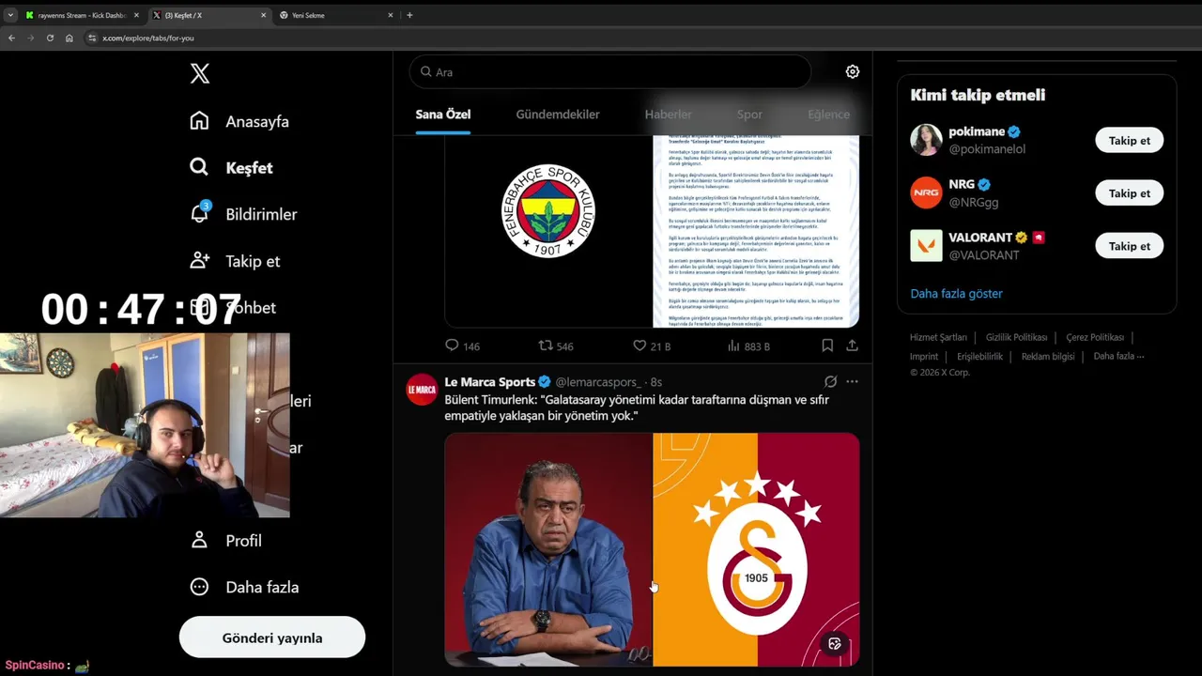Open Bildirimler bell icon
The image size is (1202, 676).
[199, 213]
